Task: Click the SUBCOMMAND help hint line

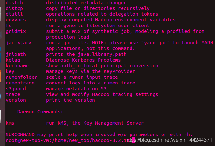Action: pos(99,135)
